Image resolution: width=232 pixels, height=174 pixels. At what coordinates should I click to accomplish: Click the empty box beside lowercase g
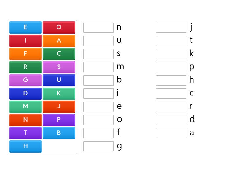98,146
